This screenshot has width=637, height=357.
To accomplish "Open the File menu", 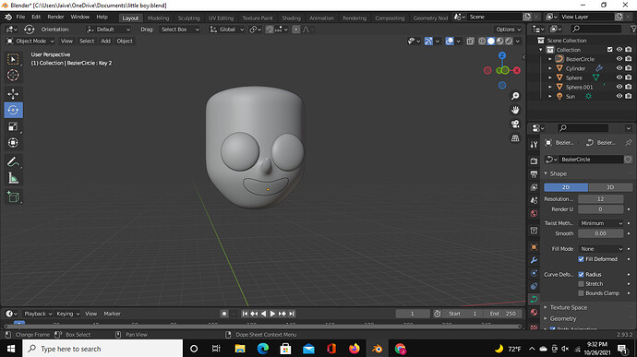I will point(20,17).
